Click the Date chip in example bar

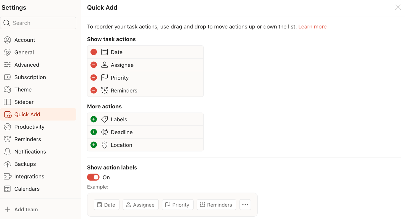coord(106,205)
